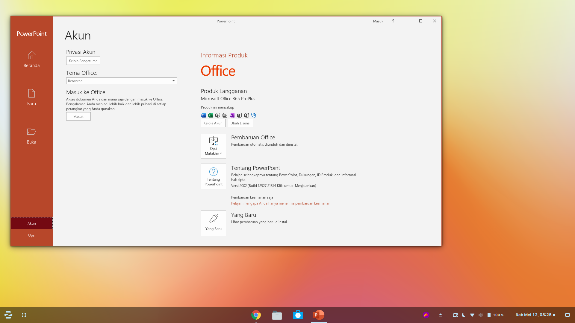Go to Beranda in the sidebar
Screen dimensions: 575x323
click(31, 59)
